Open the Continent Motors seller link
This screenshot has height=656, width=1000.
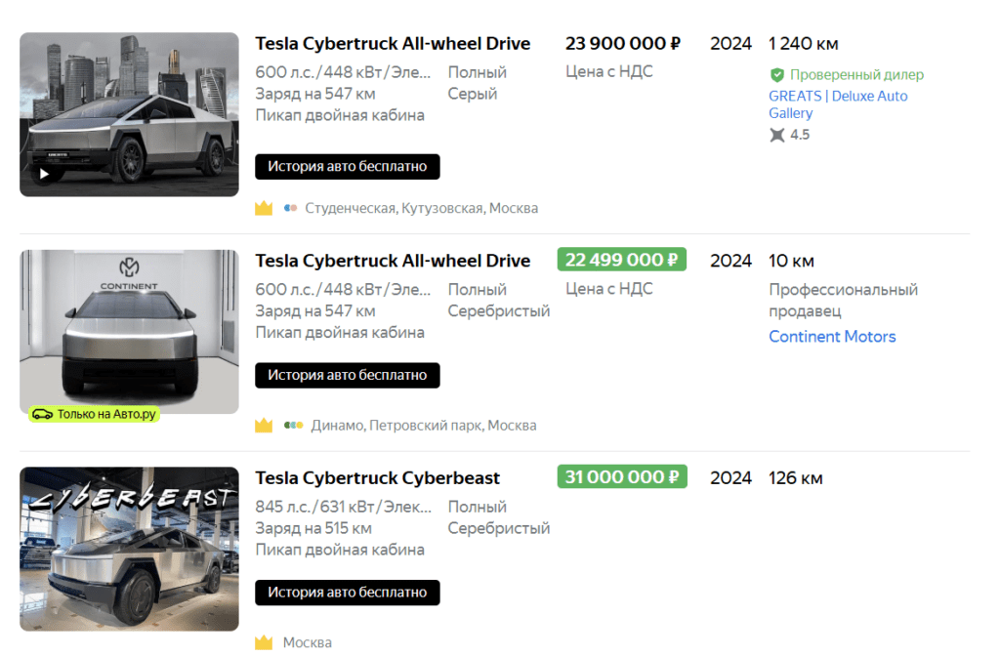point(832,337)
